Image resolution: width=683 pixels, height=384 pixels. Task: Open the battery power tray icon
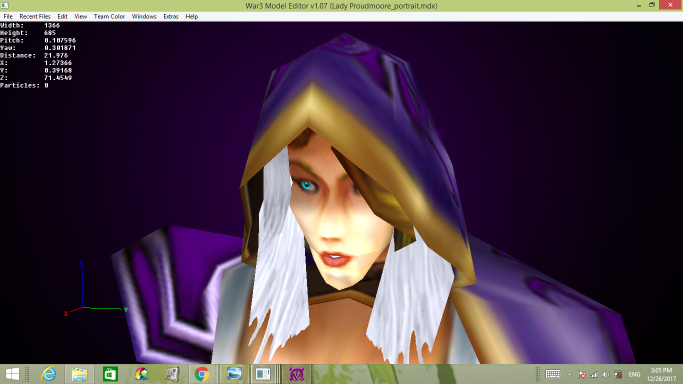(x=618, y=374)
